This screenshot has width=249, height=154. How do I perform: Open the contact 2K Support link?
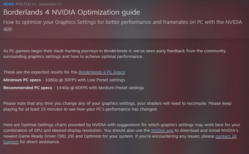tap(226, 136)
